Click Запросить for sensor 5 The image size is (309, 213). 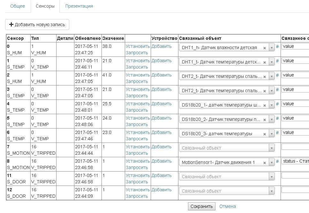[x=137, y=125]
